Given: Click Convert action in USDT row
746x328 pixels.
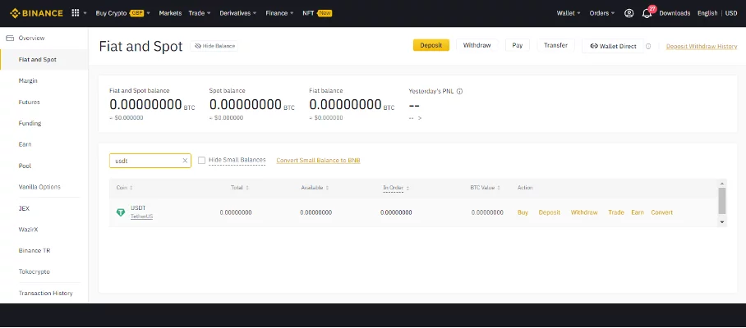Looking at the screenshot, I should click(x=662, y=212).
